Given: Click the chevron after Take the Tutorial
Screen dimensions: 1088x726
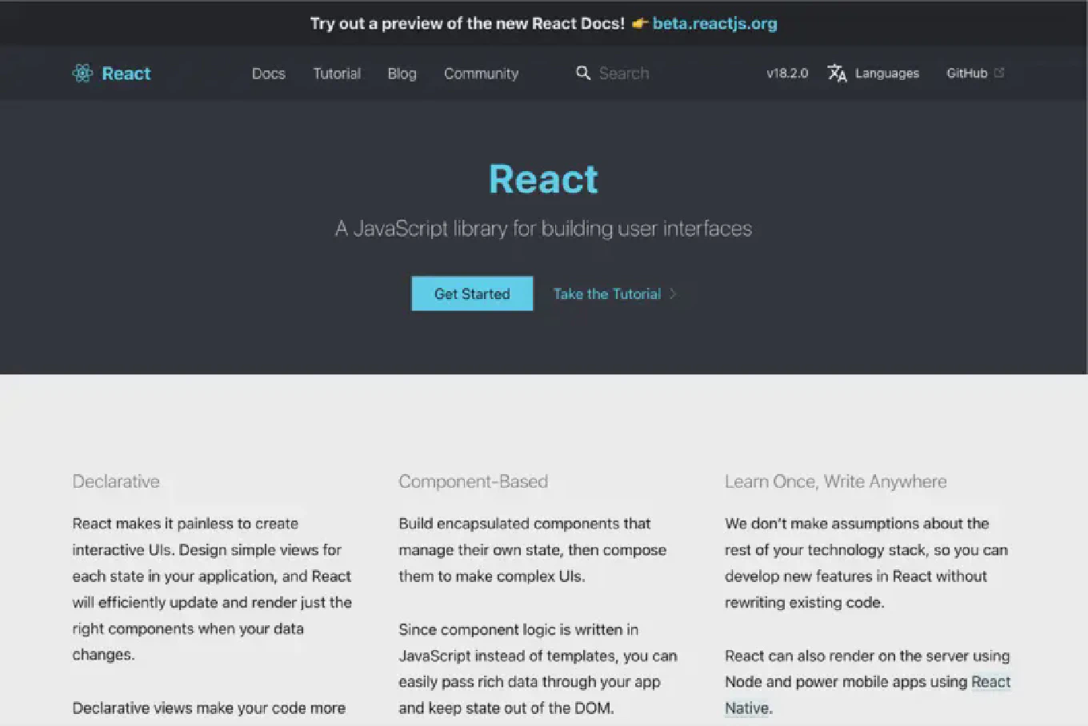Looking at the screenshot, I should pyautogui.click(x=673, y=294).
